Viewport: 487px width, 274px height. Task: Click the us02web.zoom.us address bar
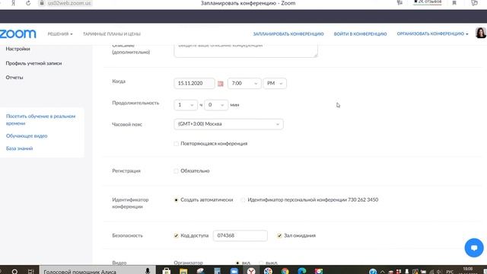coord(69,3)
